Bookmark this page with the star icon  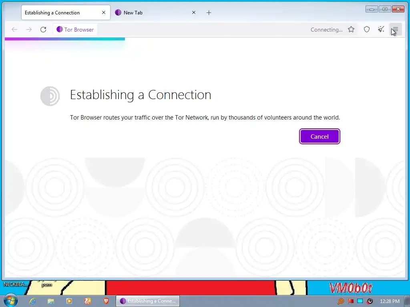click(x=351, y=30)
